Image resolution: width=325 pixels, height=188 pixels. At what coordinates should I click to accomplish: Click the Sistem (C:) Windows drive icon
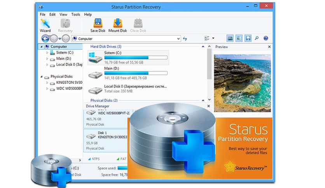point(95,58)
